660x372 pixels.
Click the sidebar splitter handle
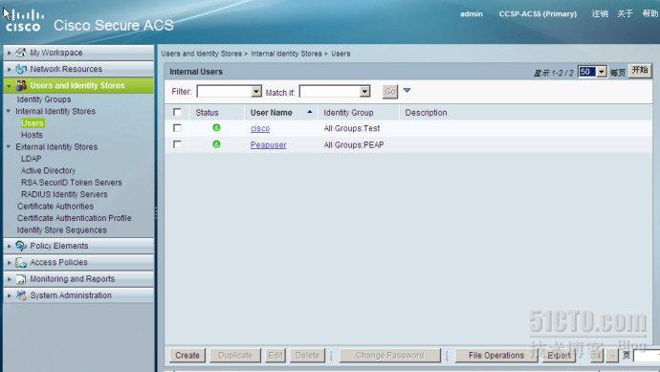tap(156, 213)
